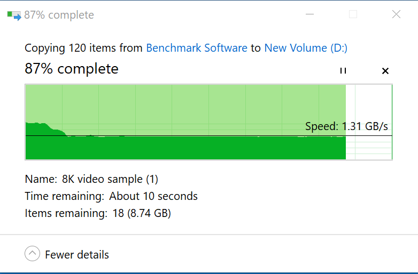Image resolution: width=418 pixels, height=274 pixels.
Task: Click the Copying 120 items from text
Action: [x=84, y=48]
